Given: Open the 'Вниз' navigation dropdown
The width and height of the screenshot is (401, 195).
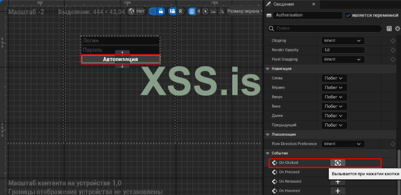Looking at the screenshot, I should click(x=334, y=106).
